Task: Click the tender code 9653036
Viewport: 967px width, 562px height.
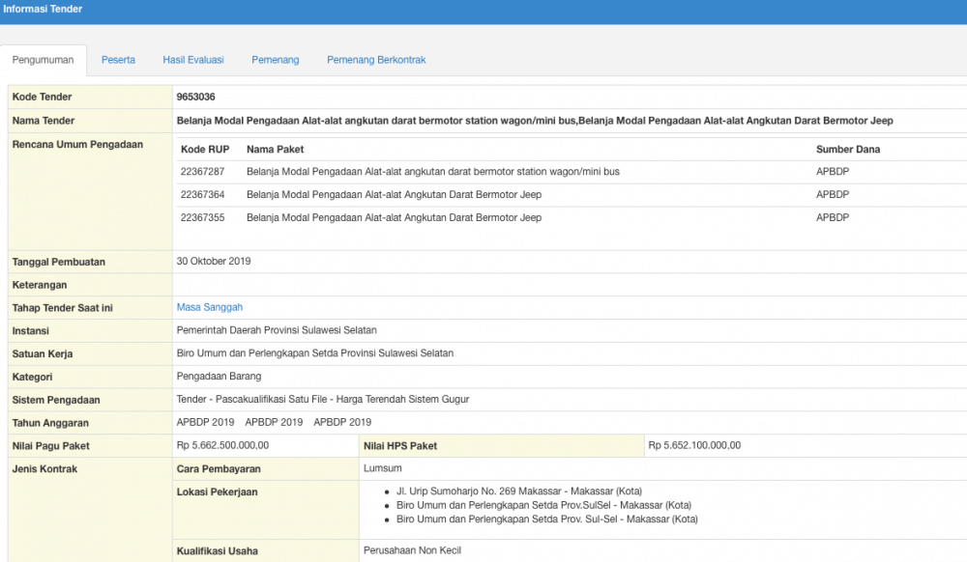Action: click(195, 98)
